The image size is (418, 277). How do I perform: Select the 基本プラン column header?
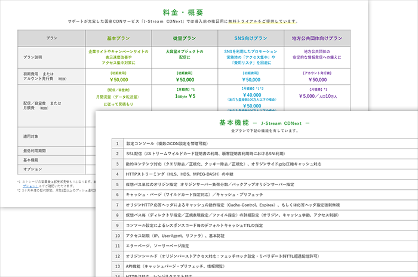click(118, 38)
